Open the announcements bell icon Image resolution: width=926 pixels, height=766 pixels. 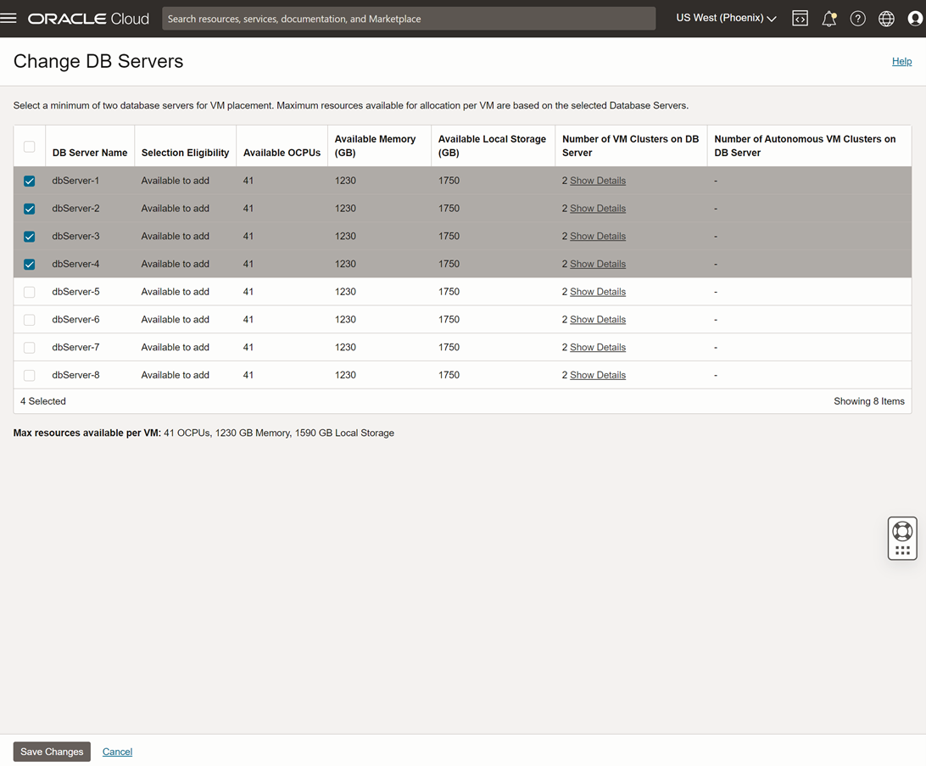pyautogui.click(x=828, y=19)
